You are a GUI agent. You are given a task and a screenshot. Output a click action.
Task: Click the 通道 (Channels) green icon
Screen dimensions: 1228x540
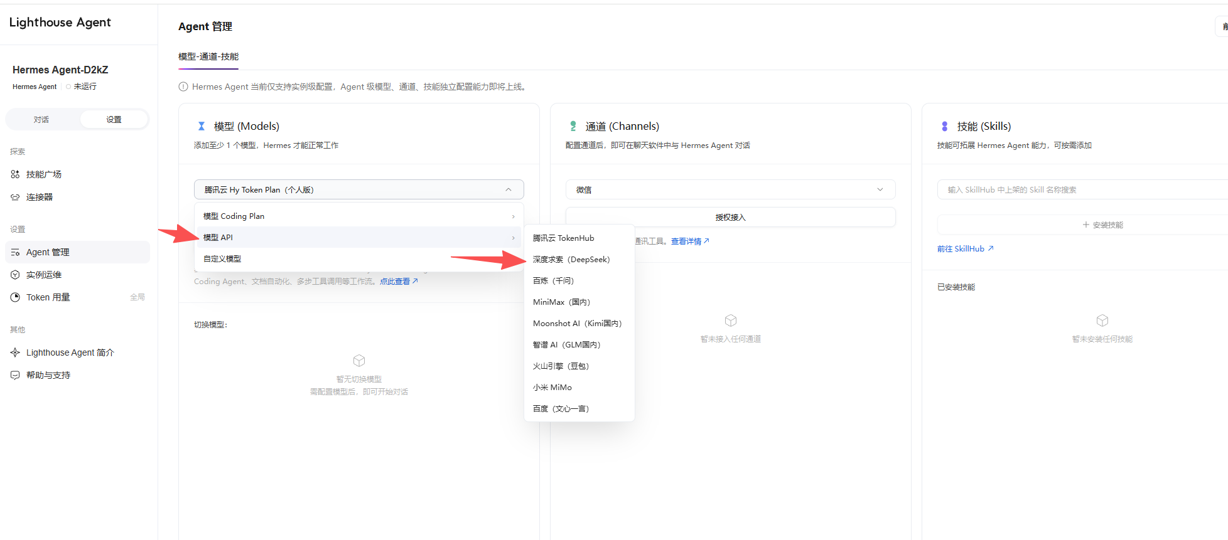[573, 126]
